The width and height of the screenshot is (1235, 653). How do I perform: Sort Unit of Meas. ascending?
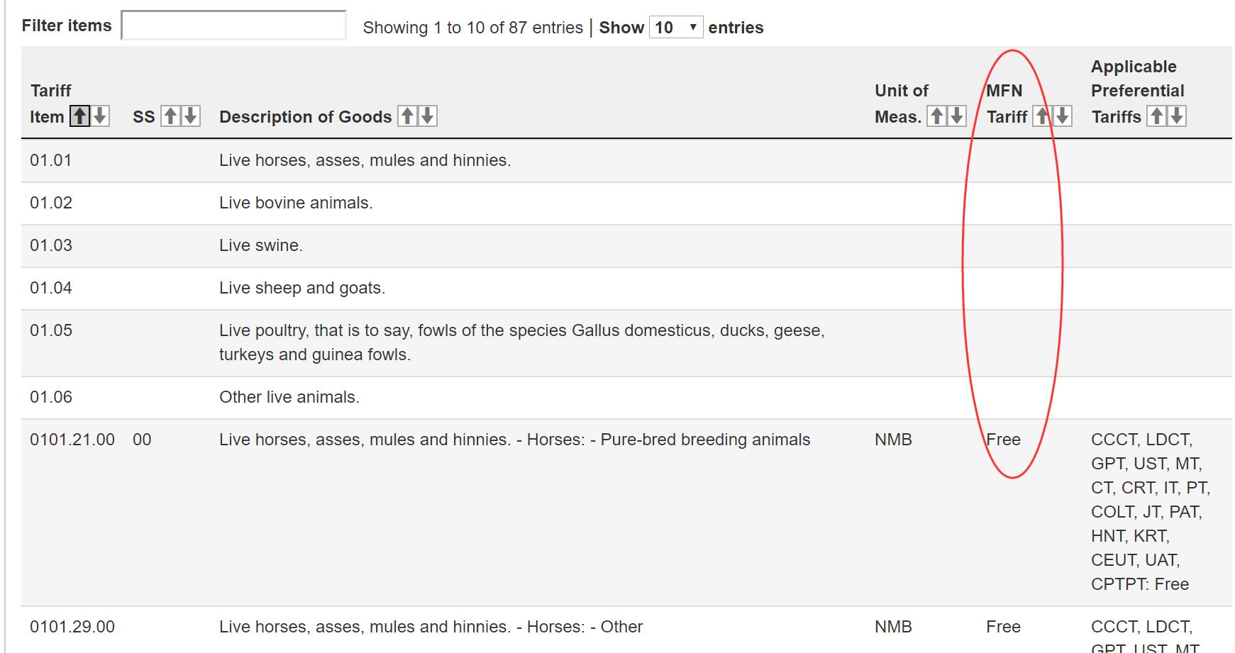click(937, 116)
